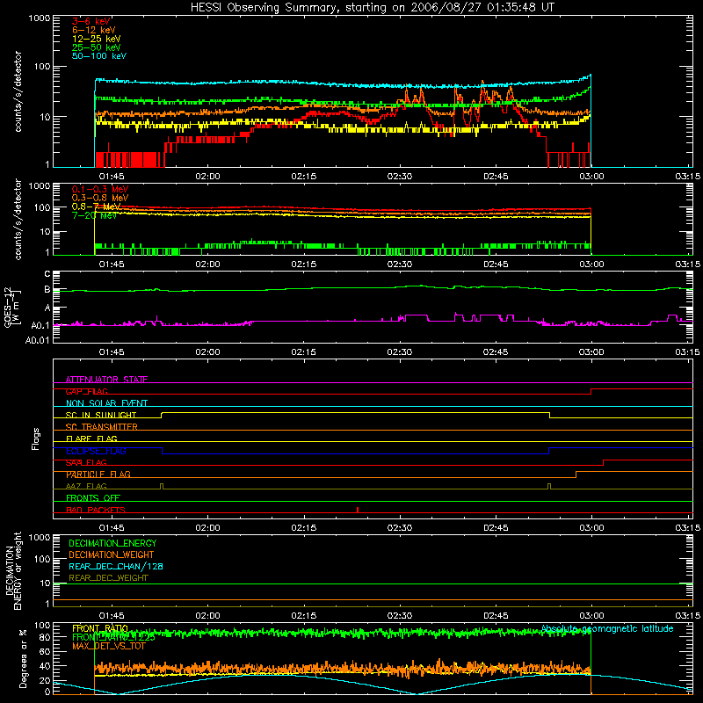Click the REAR_DEC_WEIGHT legend label
Screen dimensions: 703x703
click(x=108, y=578)
